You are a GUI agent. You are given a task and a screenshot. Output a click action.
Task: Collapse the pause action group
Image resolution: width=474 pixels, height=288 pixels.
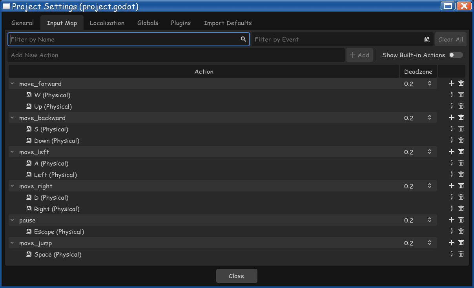click(x=12, y=220)
